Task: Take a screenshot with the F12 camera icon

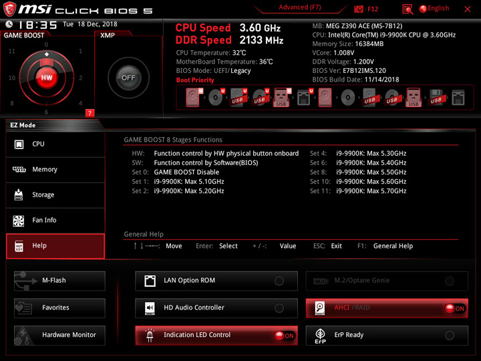Action: coord(358,9)
